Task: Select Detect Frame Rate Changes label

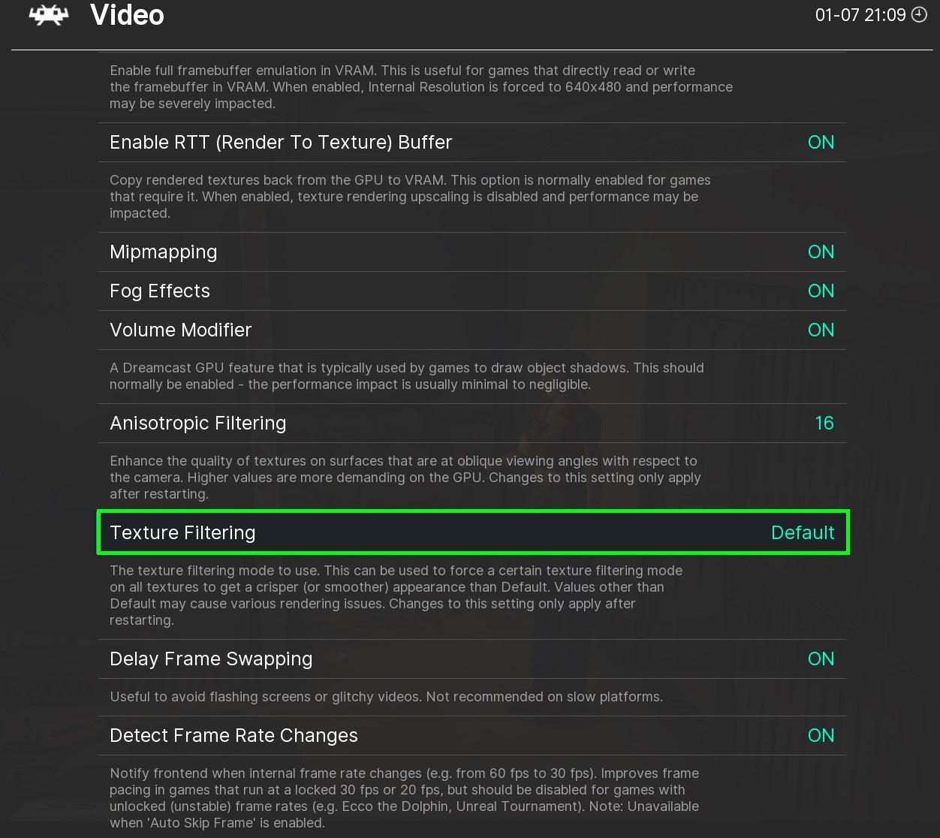Action: tap(233, 736)
